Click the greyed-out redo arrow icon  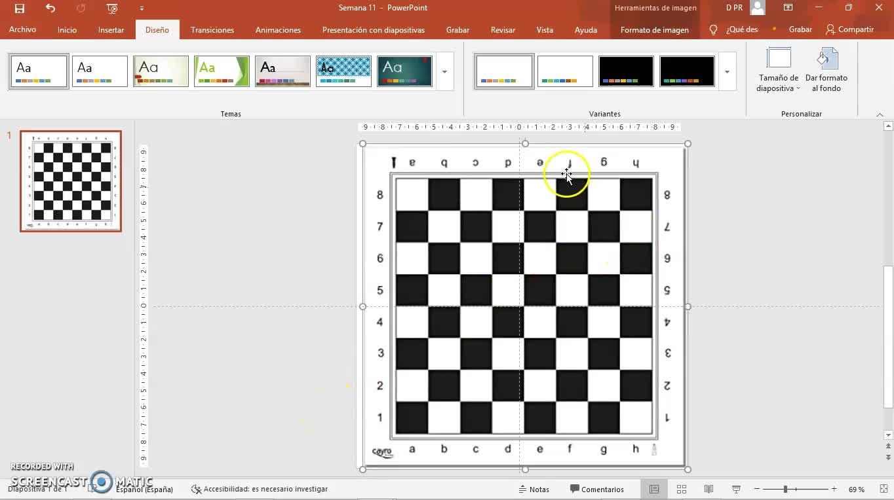81,9
